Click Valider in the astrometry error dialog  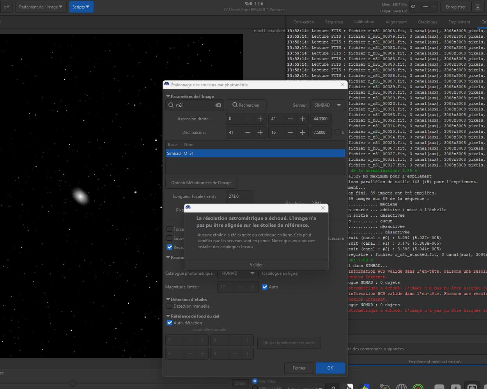256,265
